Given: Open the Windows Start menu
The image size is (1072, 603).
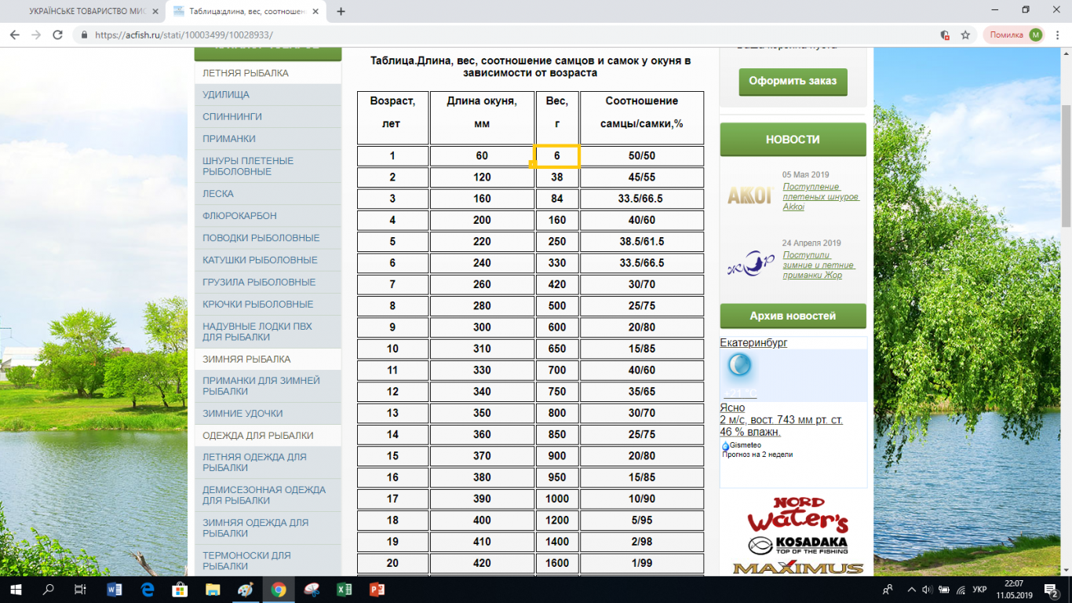Looking at the screenshot, I should 16,589.
